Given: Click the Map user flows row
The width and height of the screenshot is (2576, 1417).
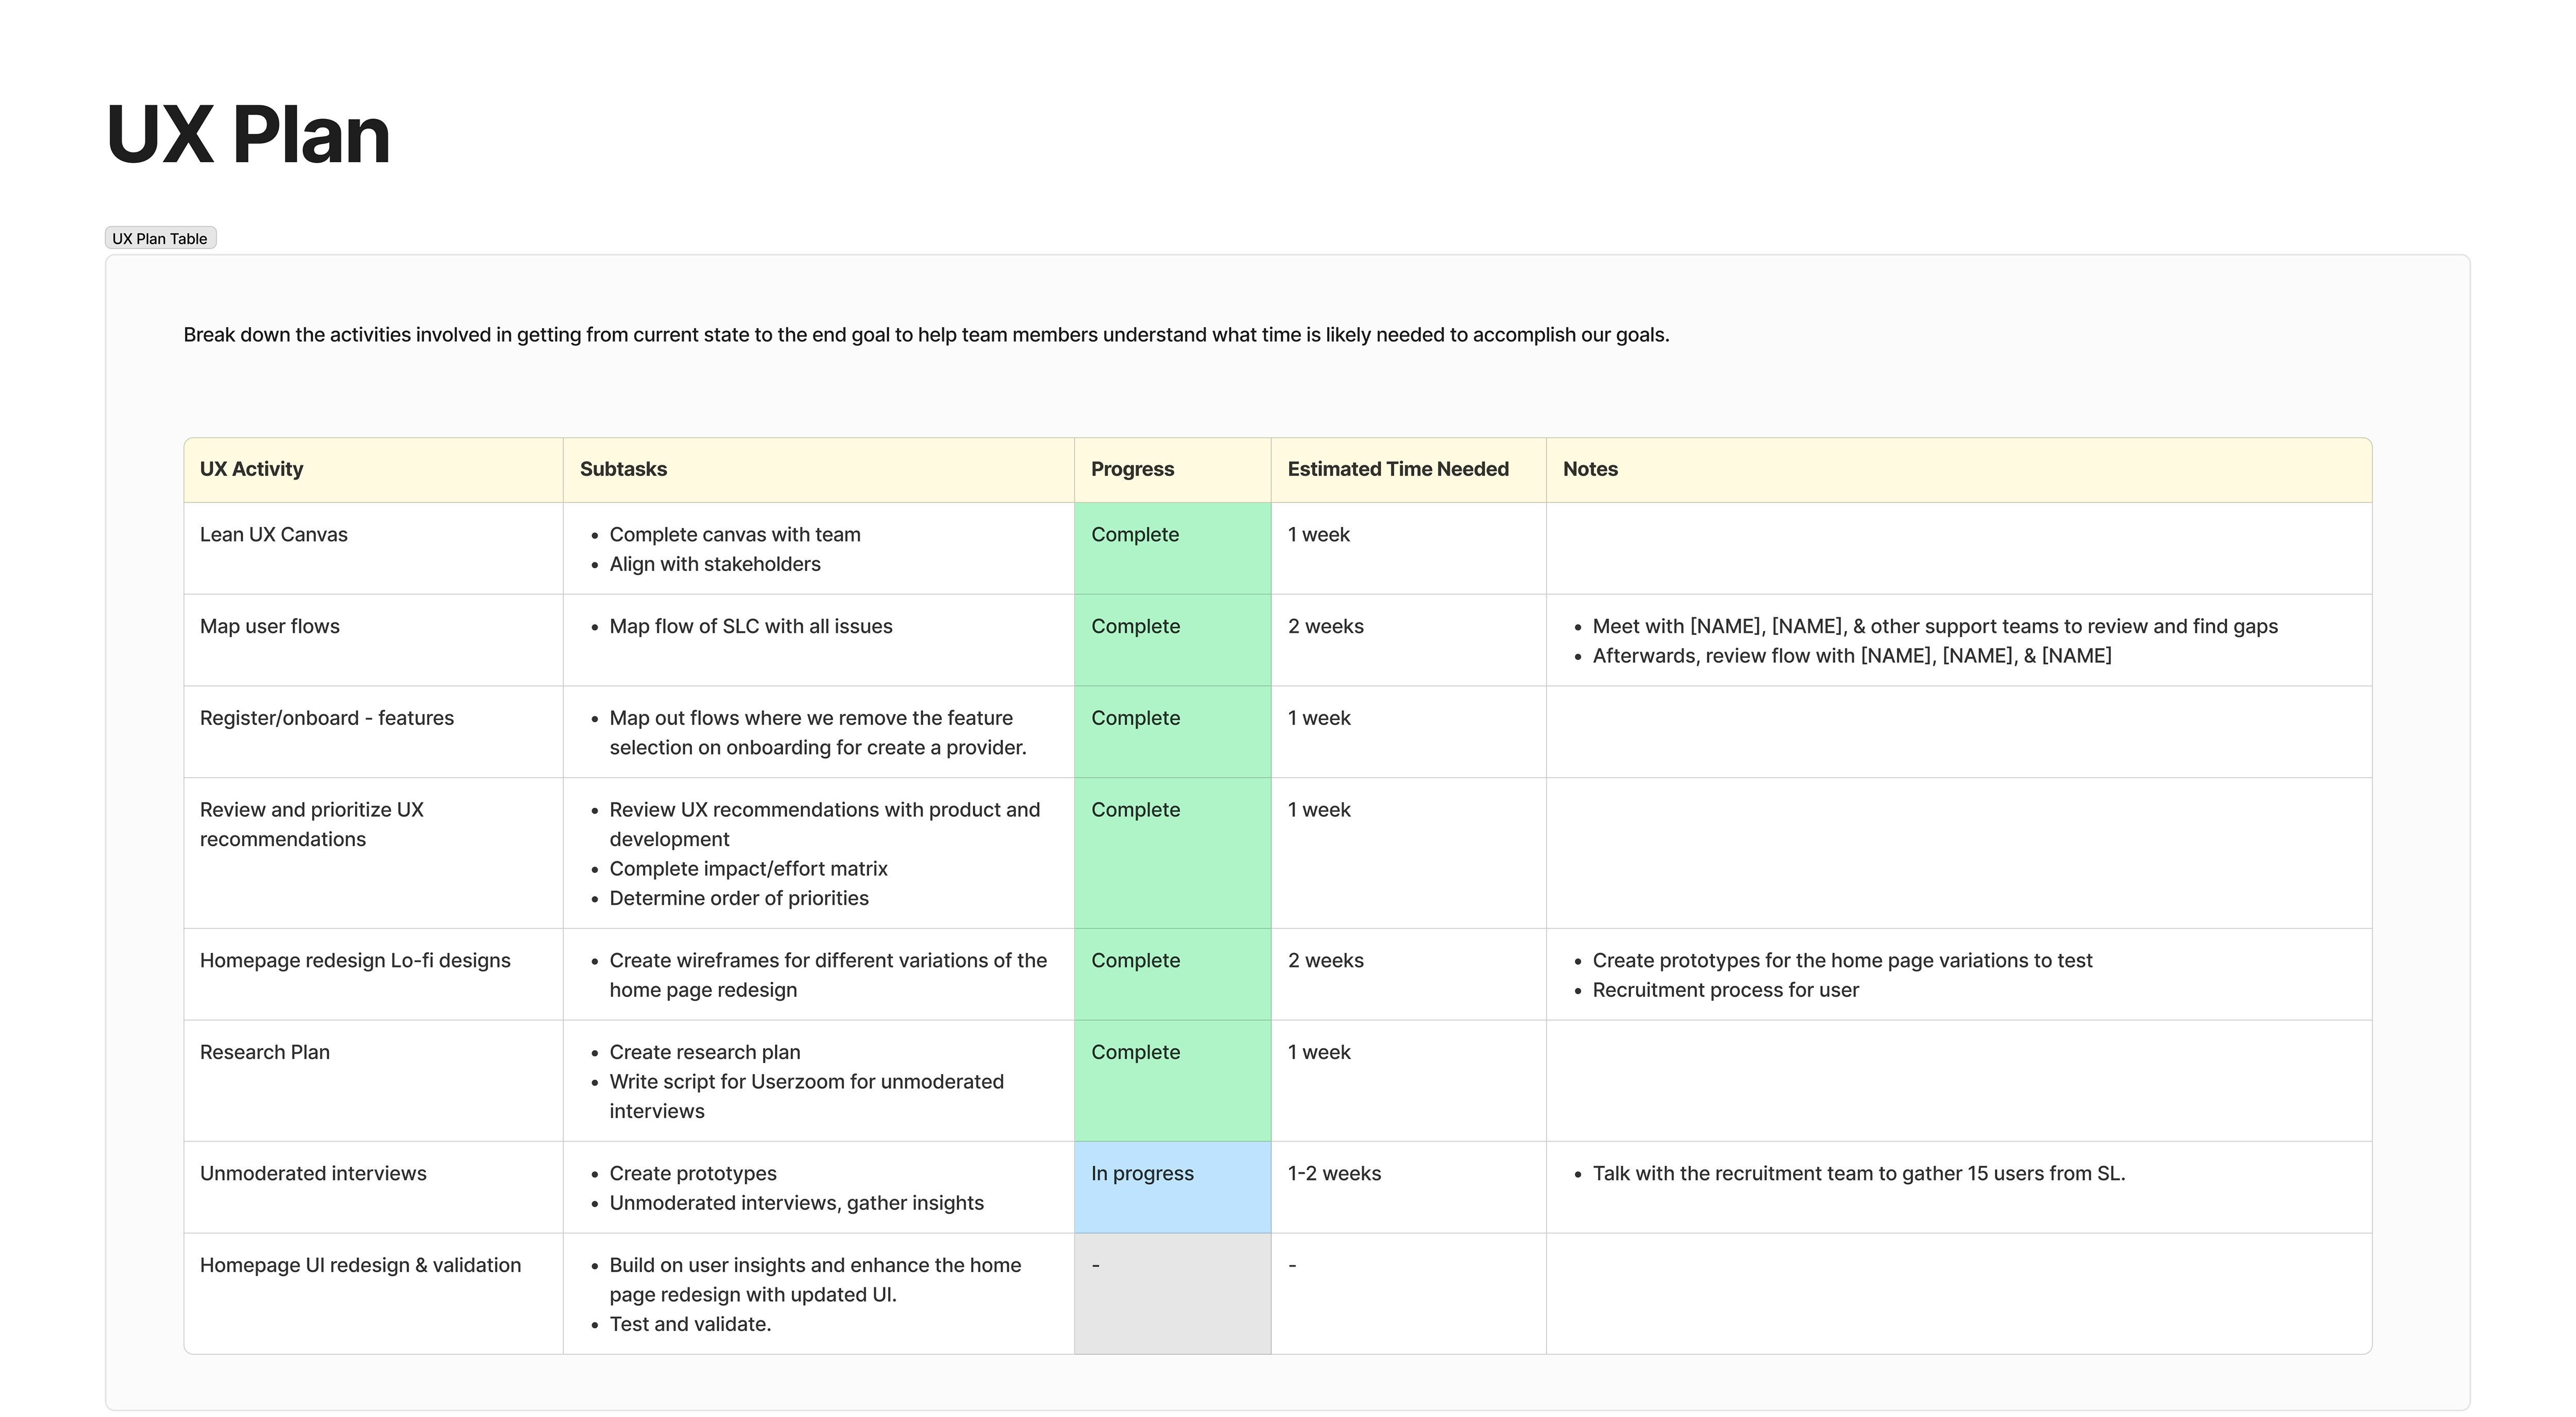Looking at the screenshot, I should [269, 626].
